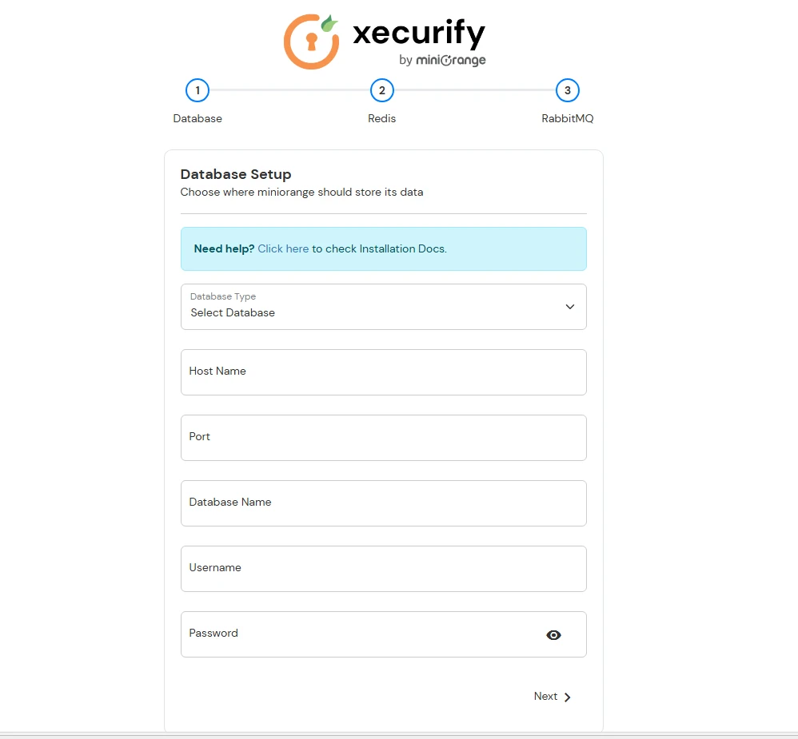Click step 3 RabbitMQ circle icon
The height and width of the screenshot is (739, 798).
pos(568,90)
